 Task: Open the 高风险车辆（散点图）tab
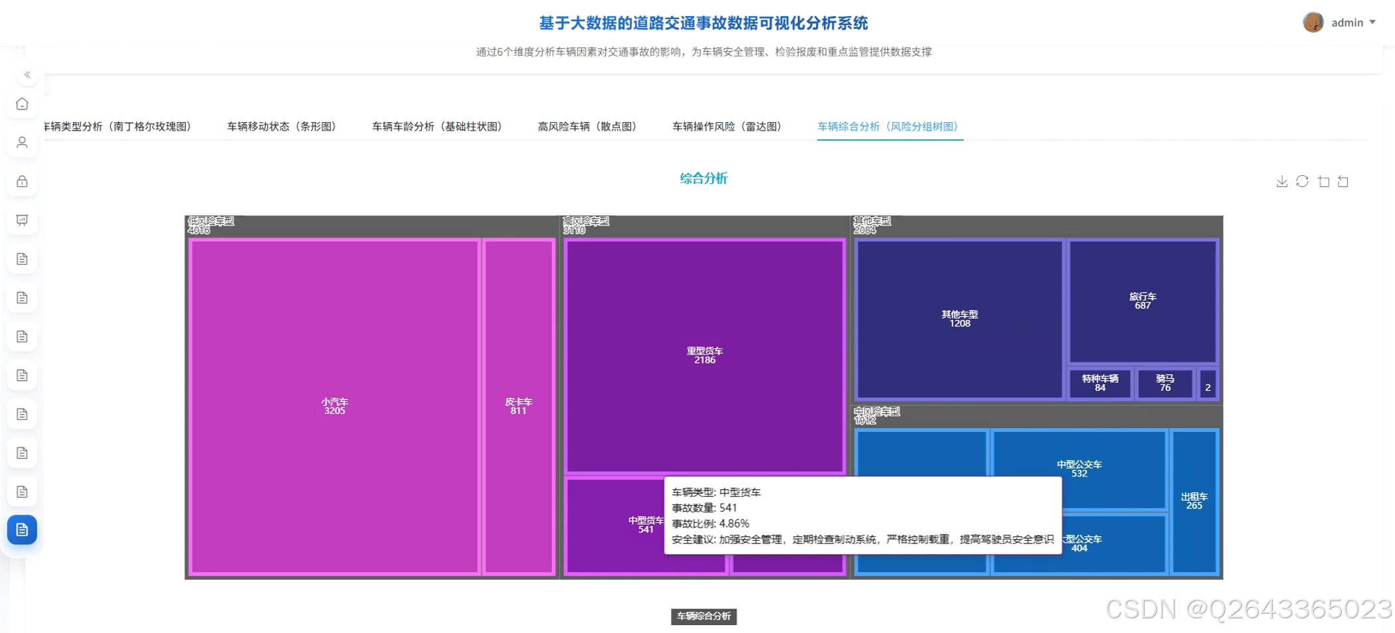tap(587, 126)
